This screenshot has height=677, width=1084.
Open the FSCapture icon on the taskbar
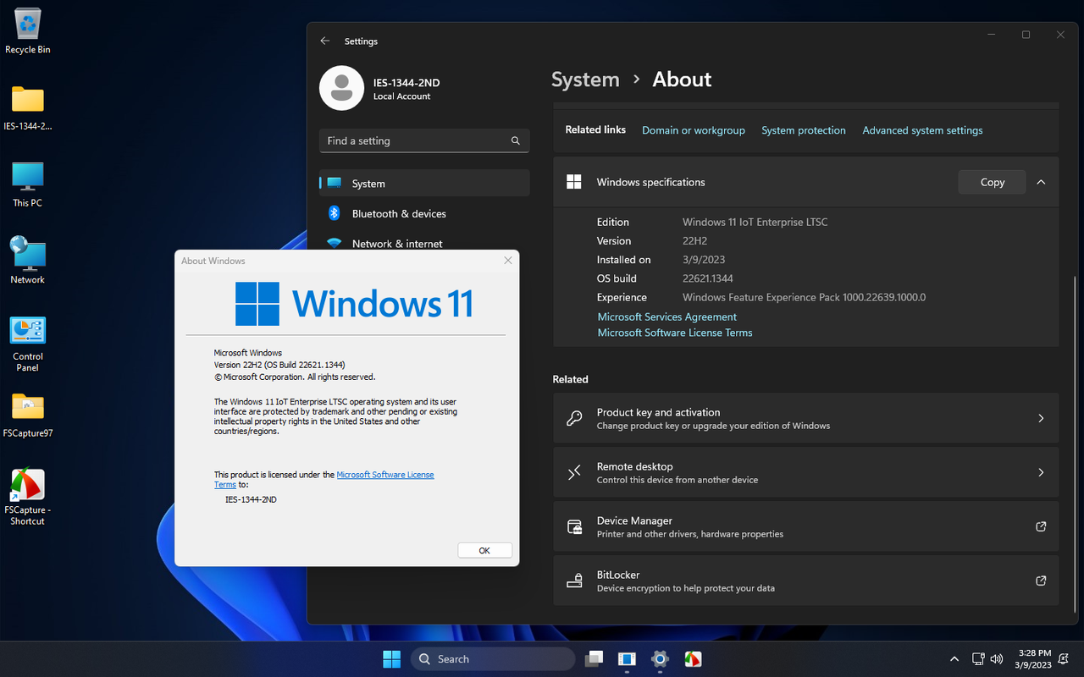coord(693,658)
